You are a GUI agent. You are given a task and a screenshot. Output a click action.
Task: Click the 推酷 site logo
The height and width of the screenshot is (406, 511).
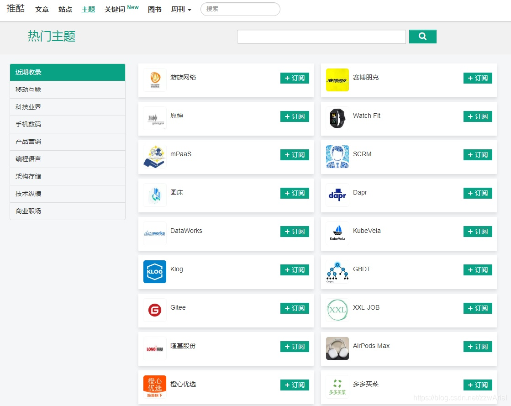click(16, 9)
